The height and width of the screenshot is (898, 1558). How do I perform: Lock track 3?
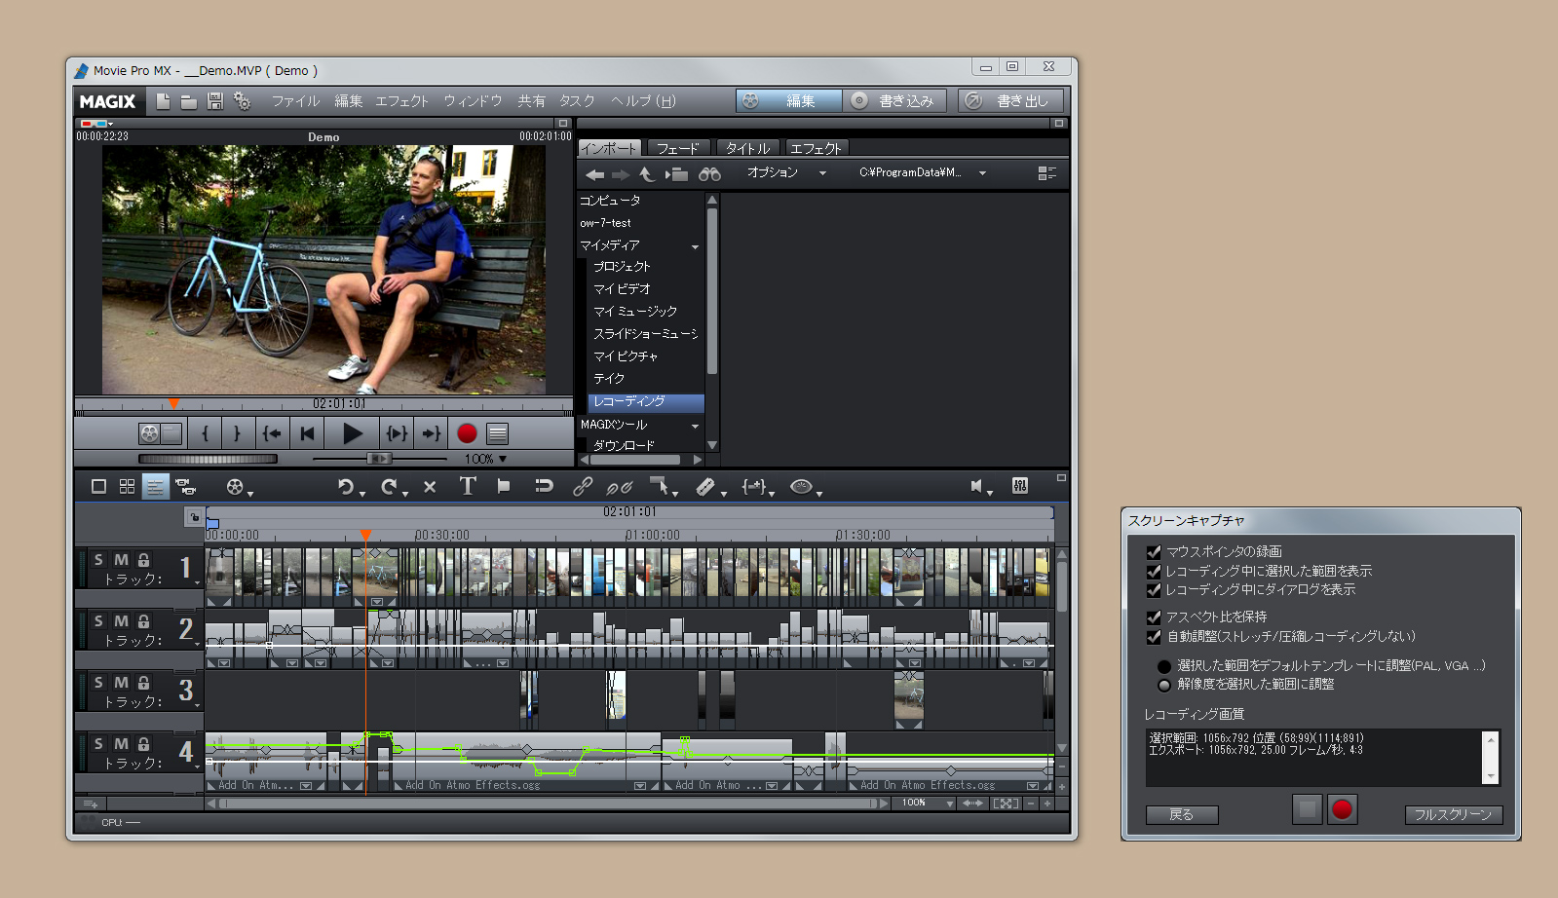coord(143,682)
